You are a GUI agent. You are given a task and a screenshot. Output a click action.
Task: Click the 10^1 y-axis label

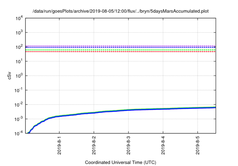coord(19,61)
